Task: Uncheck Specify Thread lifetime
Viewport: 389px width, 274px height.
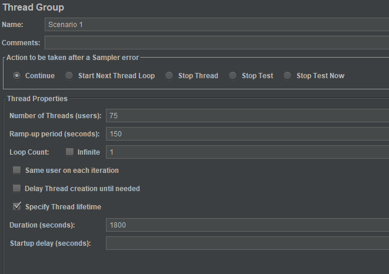Action: [17, 206]
